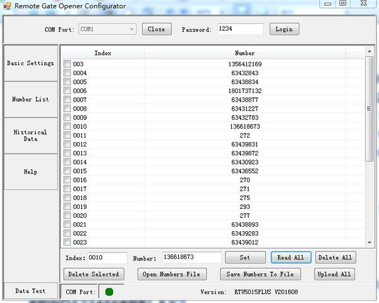Check the box for index 0004

point(68,73)
